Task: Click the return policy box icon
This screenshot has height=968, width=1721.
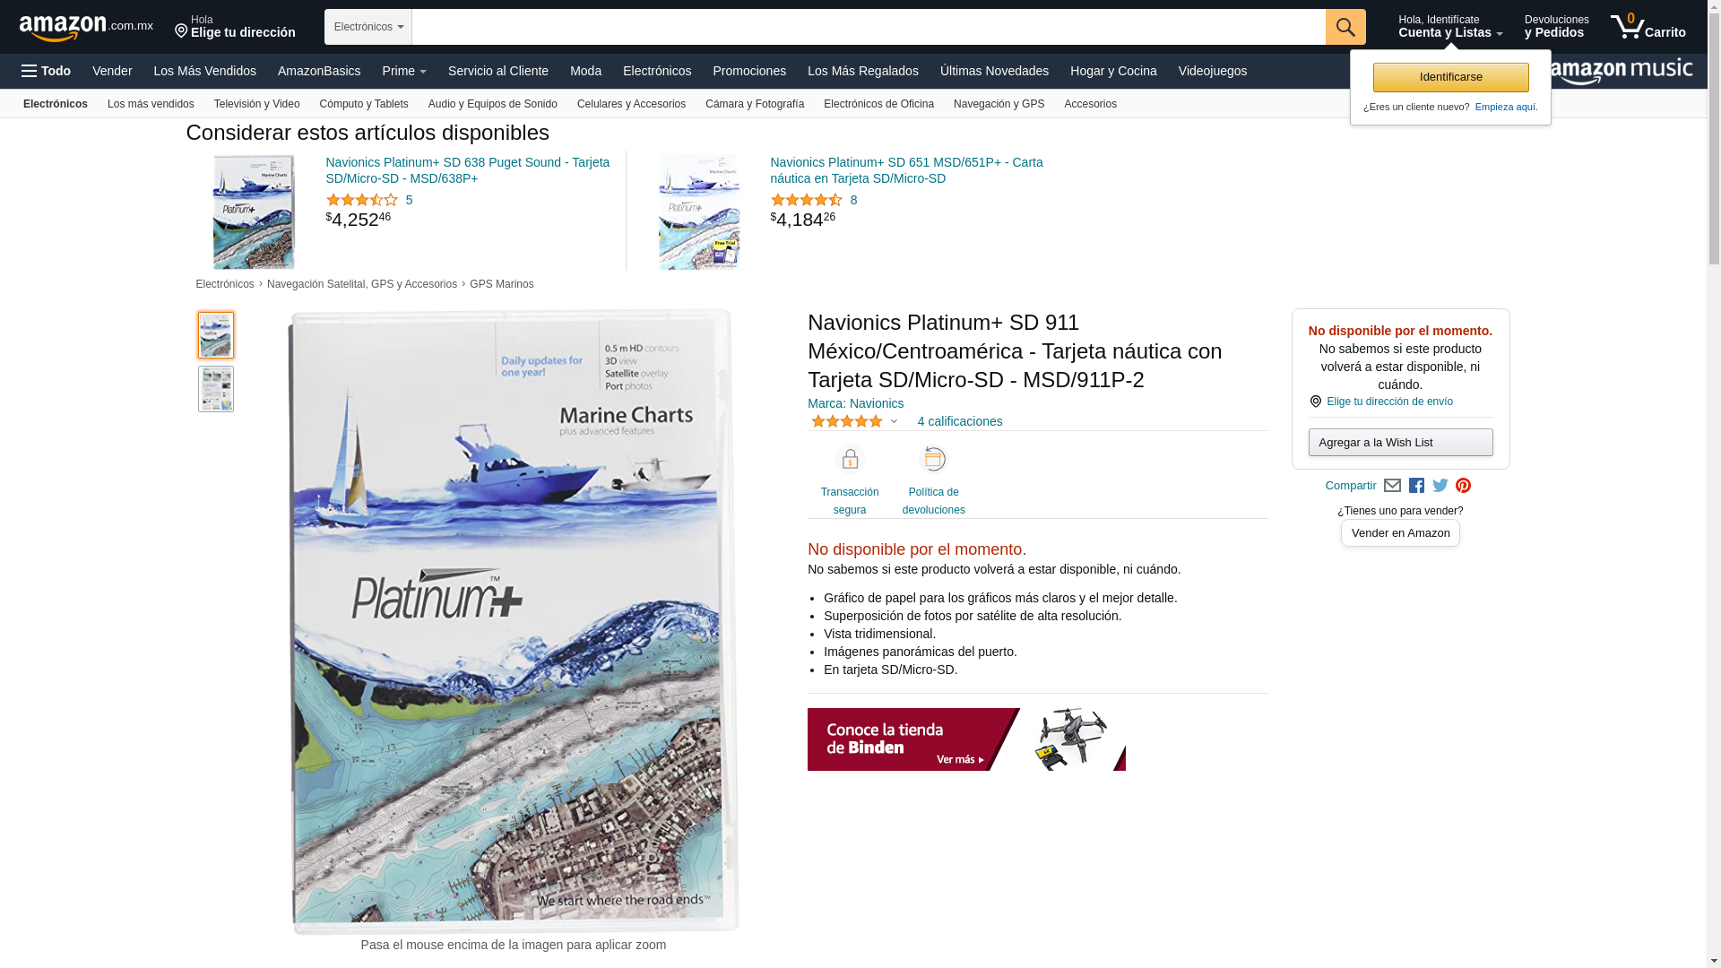Action: tap(933, 460)
